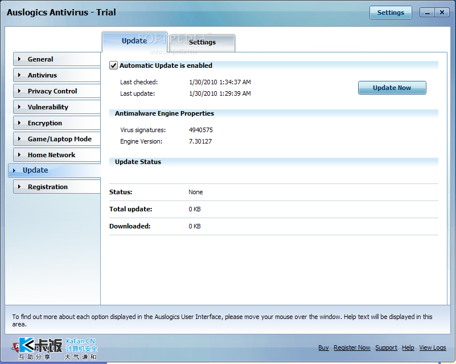The width and height of the screenshot is (456, 364).
Task: Open the Antivirus sidebar section
Action: pos(57,75)
